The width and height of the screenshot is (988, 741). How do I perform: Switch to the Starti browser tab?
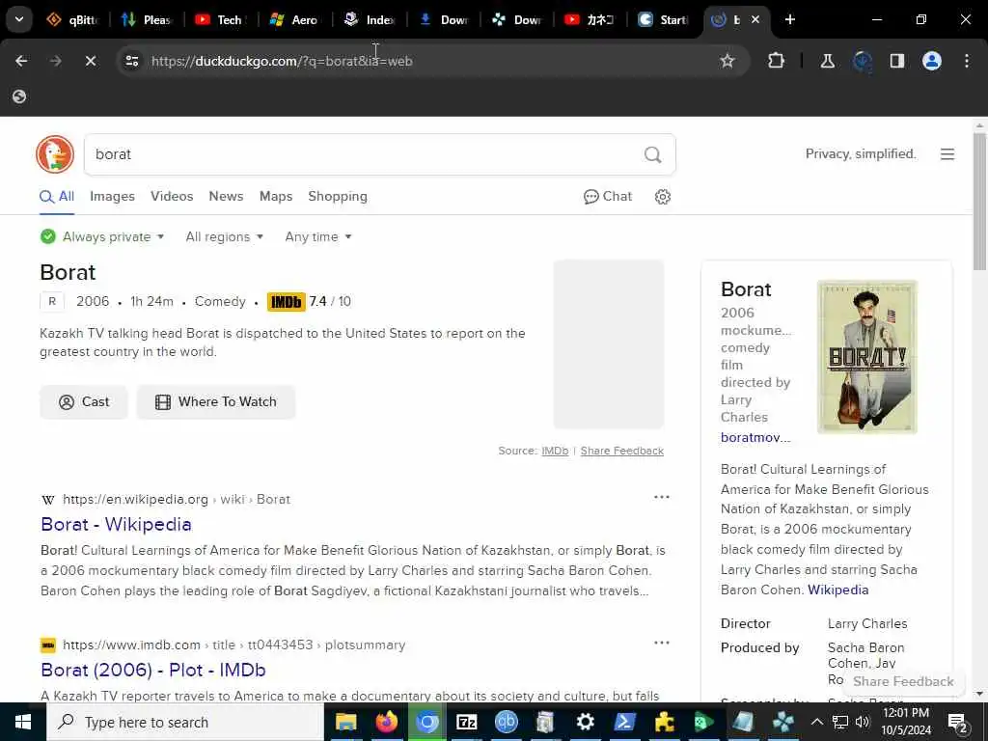coord(664,19)
